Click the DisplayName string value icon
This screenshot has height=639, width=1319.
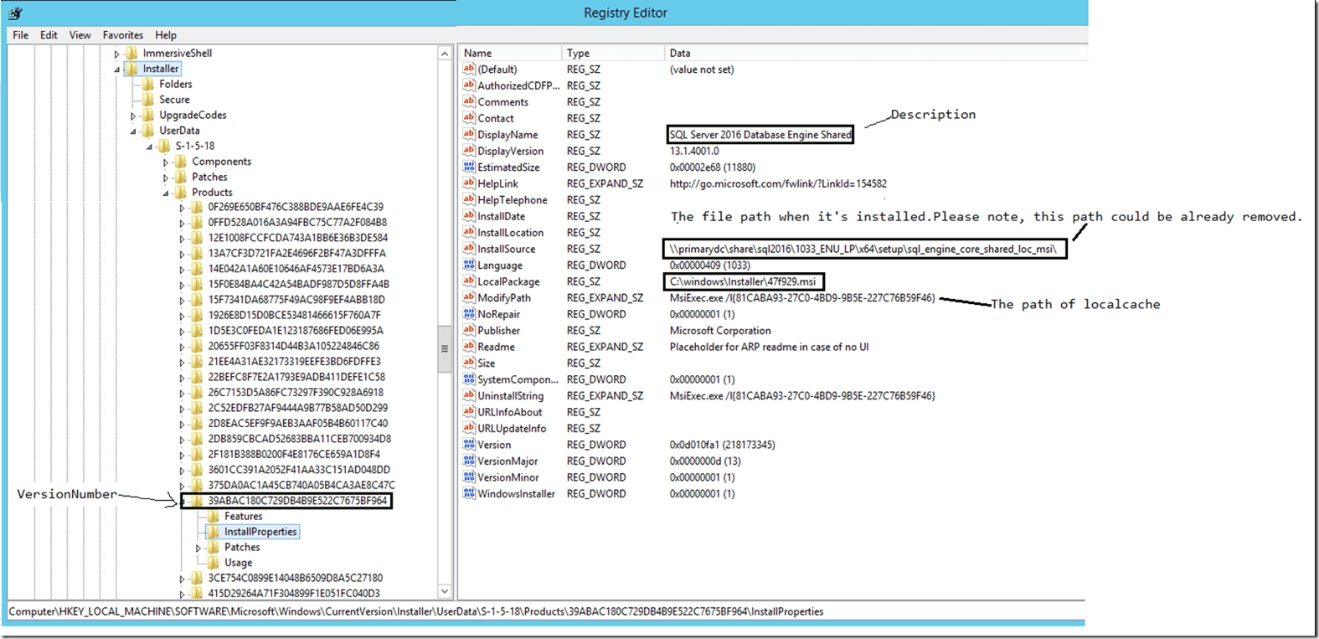click(469, 135)
